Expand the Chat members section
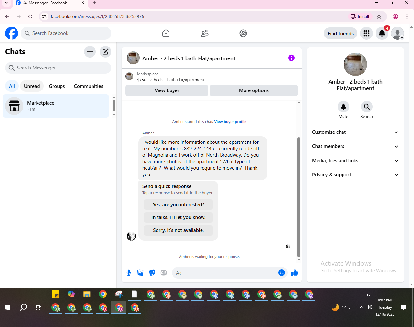 click(x=355, y=146)
